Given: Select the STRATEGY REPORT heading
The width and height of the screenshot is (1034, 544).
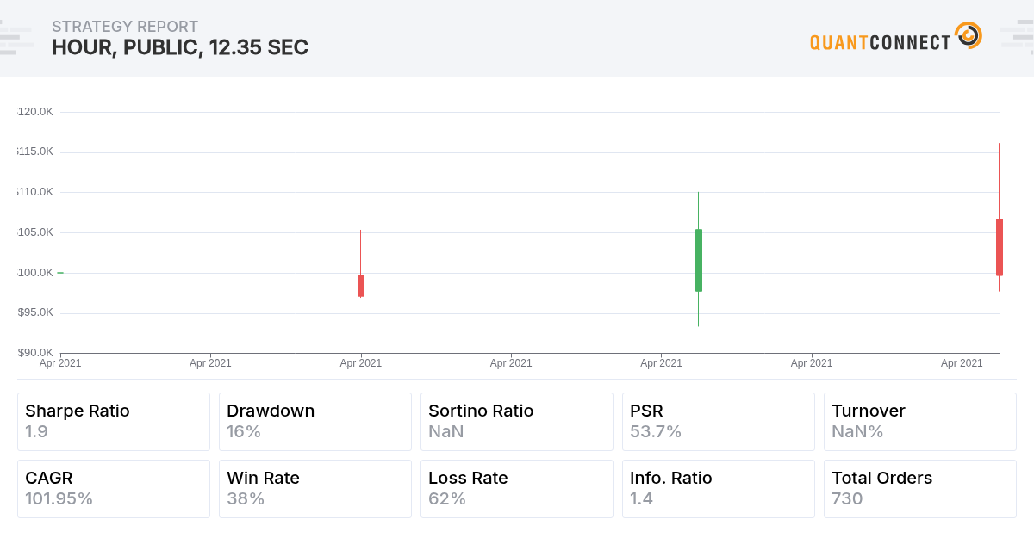Looking at the screenshot, I should pyautogui.click(x=125, y=27).
